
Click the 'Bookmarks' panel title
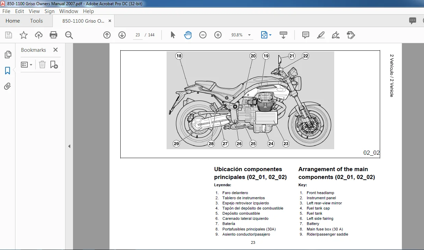[33, 50]
